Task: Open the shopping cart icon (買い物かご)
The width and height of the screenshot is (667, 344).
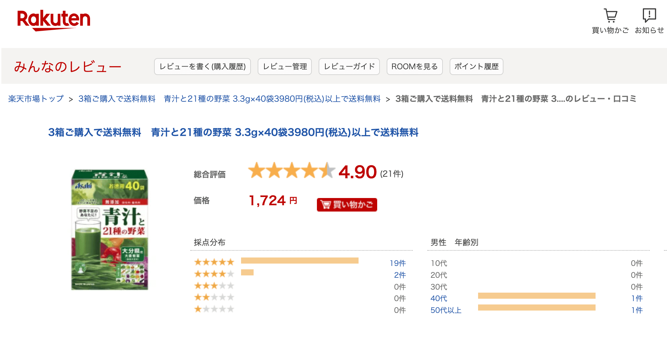Action: pyautogui.click(x=610, y=21)
